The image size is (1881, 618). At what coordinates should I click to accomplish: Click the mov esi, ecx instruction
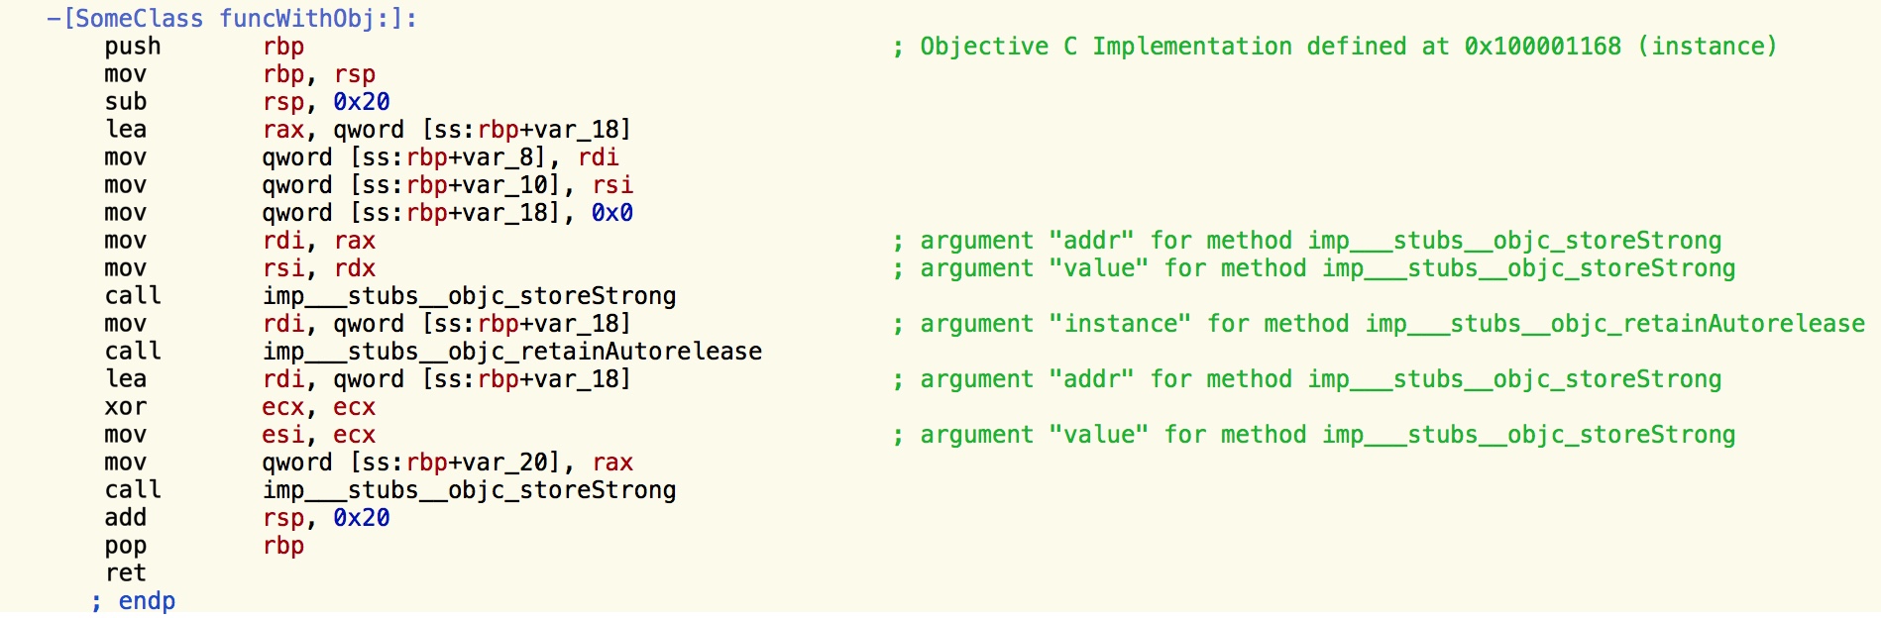tap(240, 435)
